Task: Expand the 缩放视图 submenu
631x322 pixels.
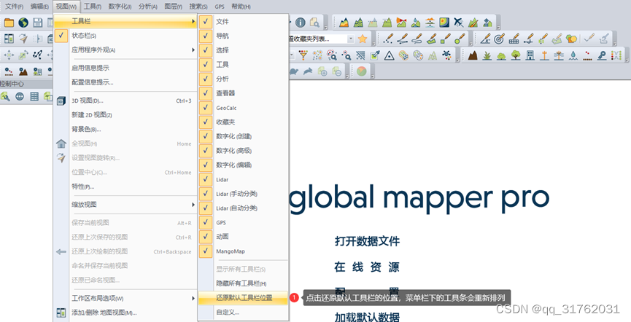Action: click(x=125, y=205)
